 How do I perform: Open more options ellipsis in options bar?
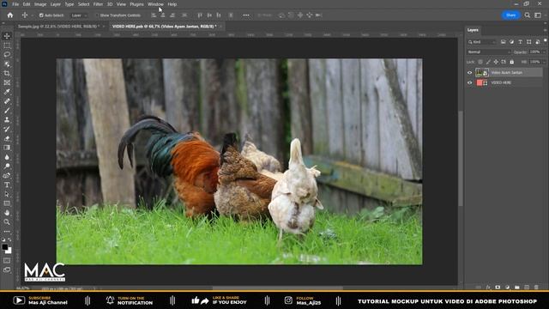click(x=246, y=15)
